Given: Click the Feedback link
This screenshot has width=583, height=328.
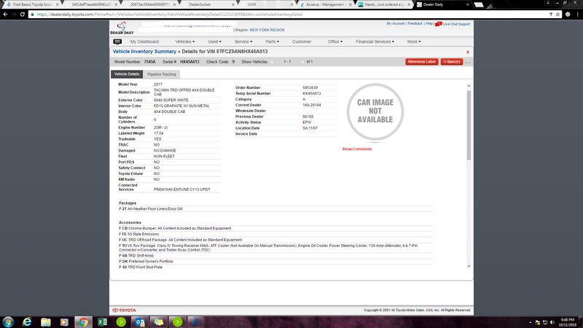Looking at the screenshot, I should point(415,23).
